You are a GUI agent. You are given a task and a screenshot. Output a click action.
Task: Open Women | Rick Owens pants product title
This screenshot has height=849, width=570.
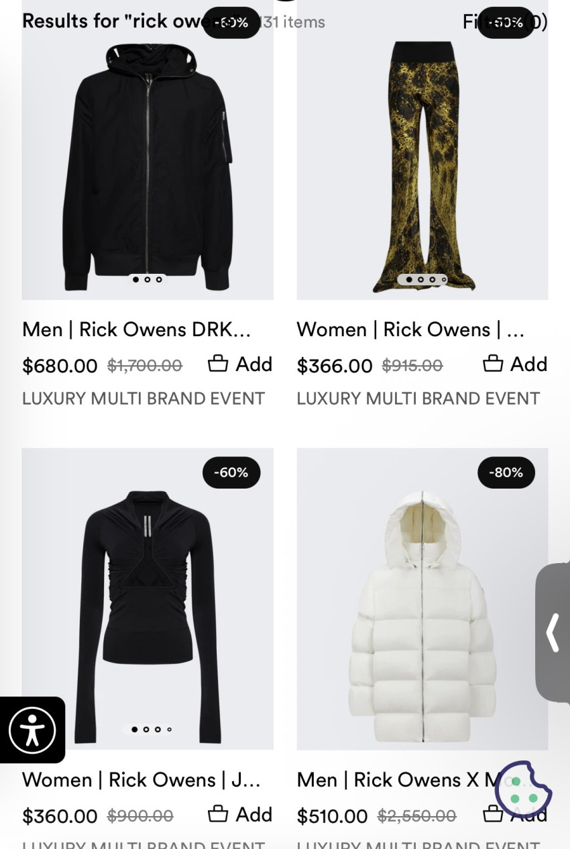(x=410, y=330)
